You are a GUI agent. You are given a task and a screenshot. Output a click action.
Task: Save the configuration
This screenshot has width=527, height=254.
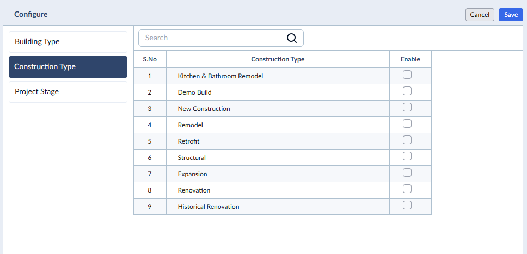coord(511,15)
